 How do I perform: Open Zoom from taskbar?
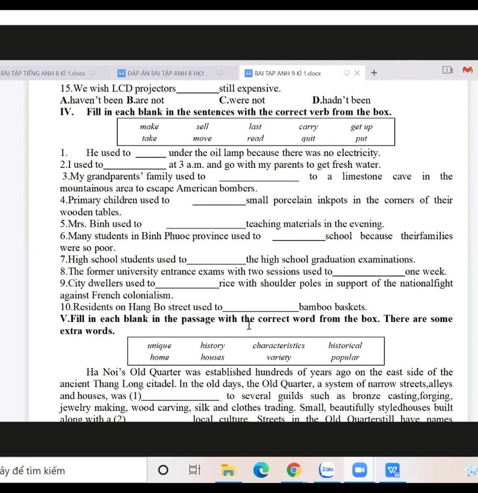pos(359,470)
